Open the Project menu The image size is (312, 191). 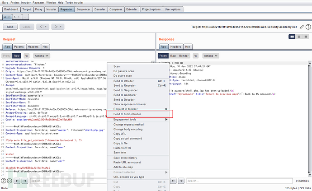point(15,3)
